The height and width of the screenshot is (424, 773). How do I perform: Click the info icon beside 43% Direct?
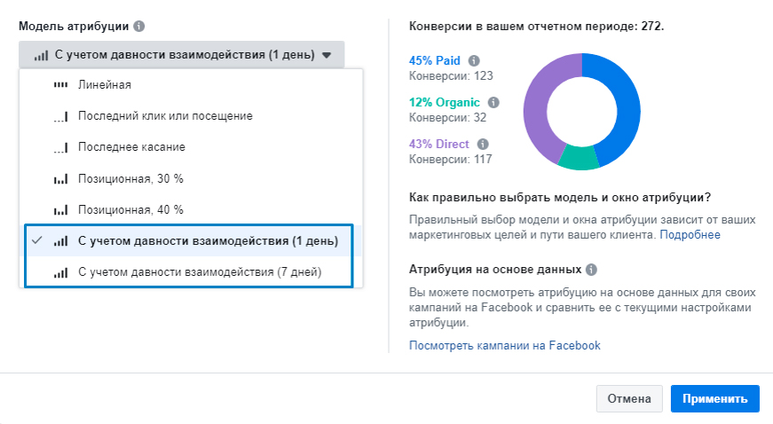tap(483, 145)
